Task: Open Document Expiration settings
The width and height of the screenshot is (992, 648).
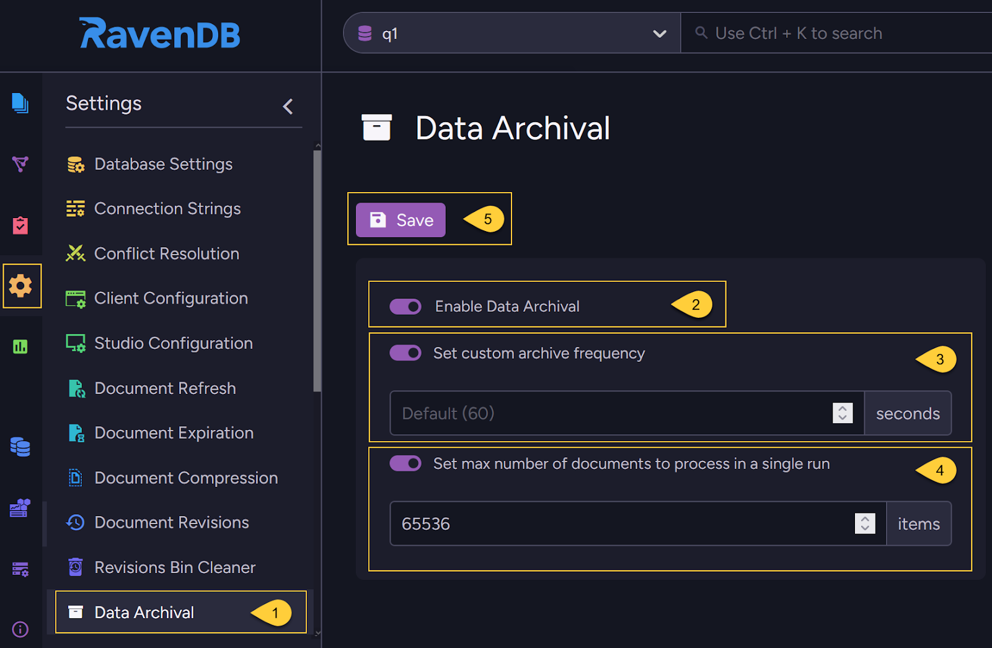Action: [174, 433]
